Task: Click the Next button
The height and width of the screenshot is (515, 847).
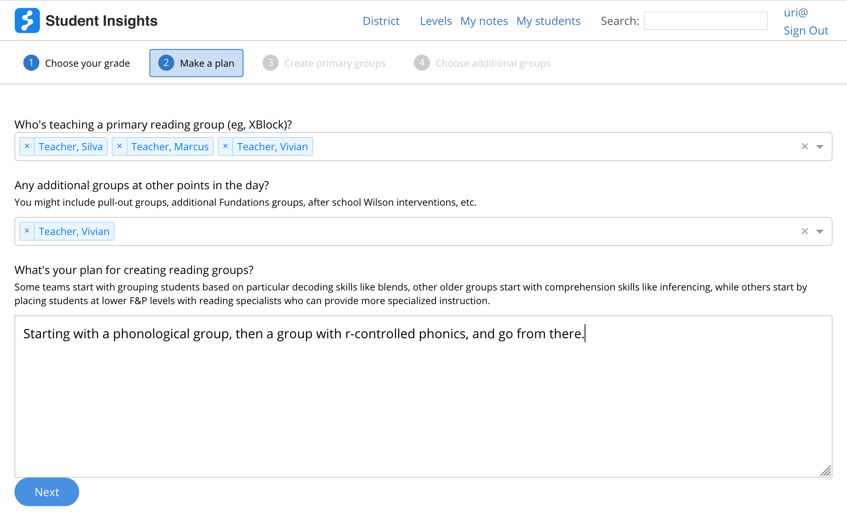Action: coord(47,492)
